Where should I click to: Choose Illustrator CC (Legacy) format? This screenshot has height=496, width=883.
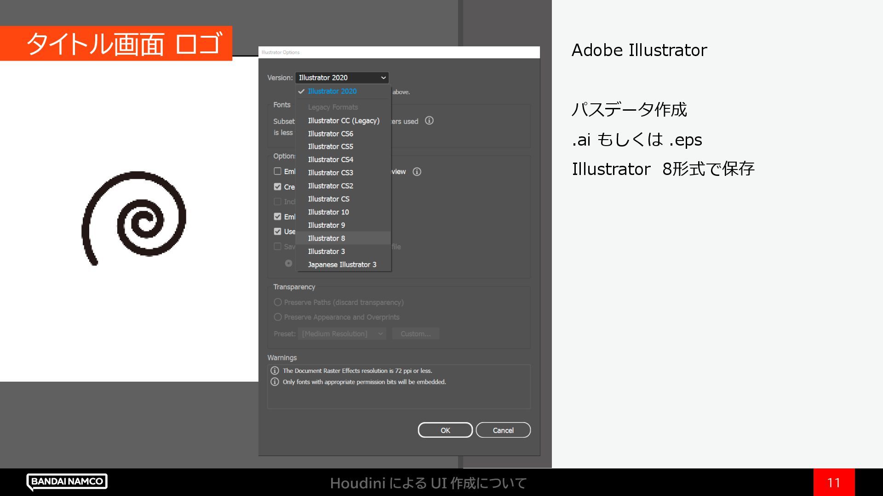(x=343, y=121)
